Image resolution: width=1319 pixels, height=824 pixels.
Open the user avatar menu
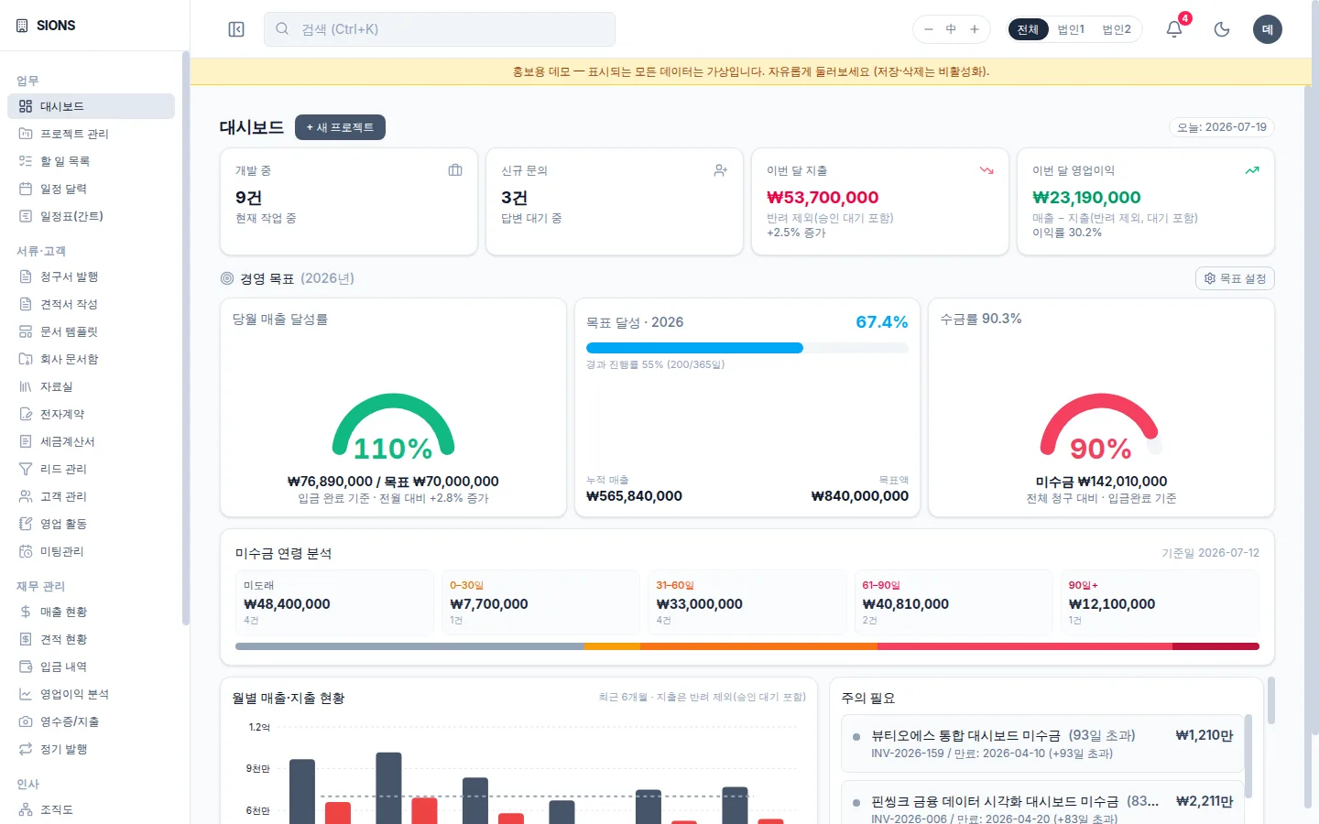point(1268,29)
